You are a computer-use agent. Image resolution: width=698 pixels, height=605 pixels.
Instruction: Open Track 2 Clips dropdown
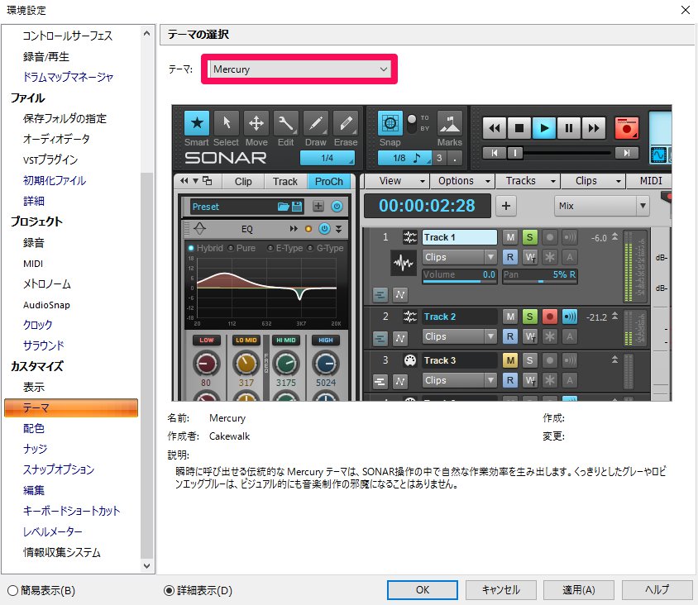[459, 336]
